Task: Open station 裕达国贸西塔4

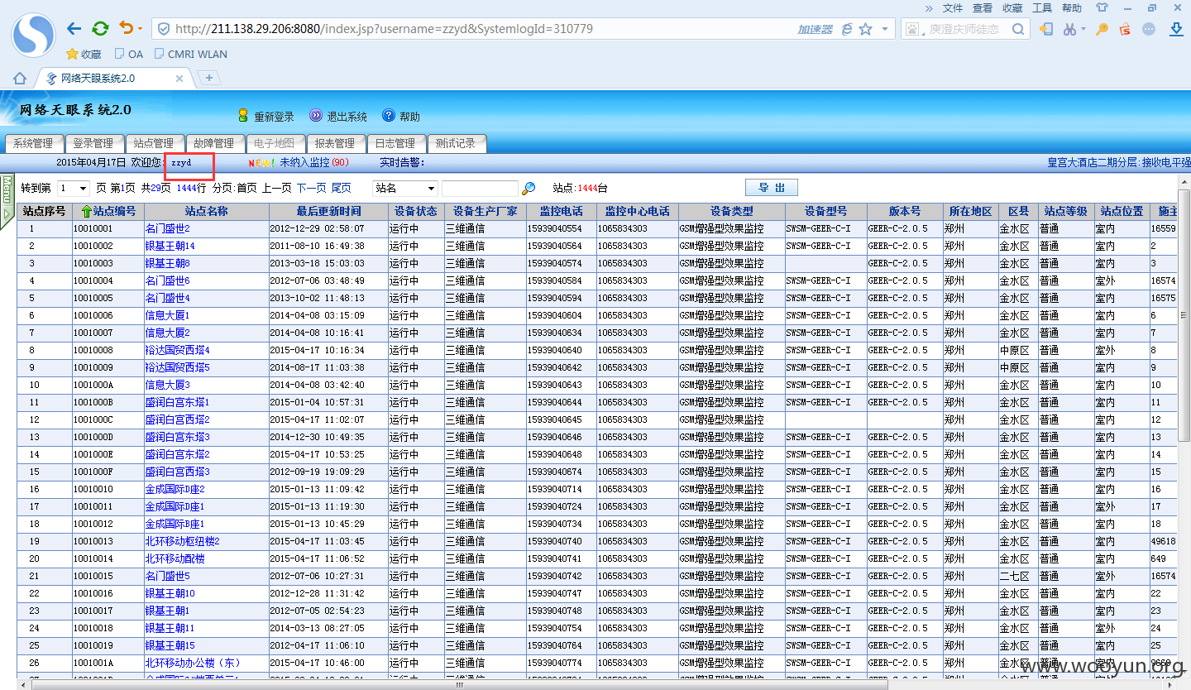Action: point(178,350)
